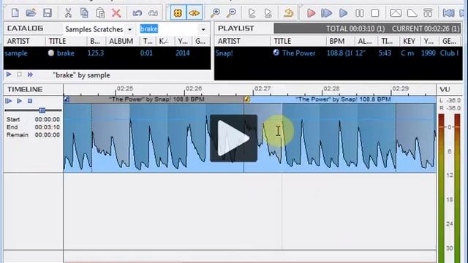Paste using the clipboard icon
468x263 pixels.
[100, 13]
